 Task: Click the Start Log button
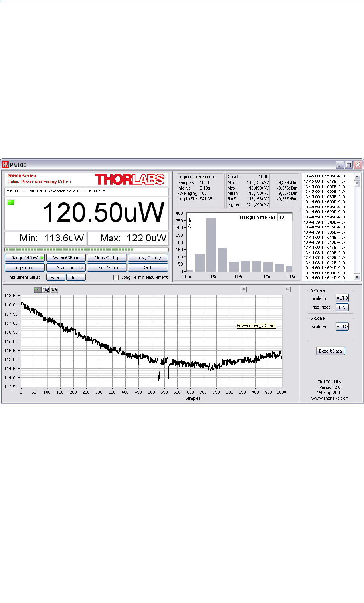66,268
